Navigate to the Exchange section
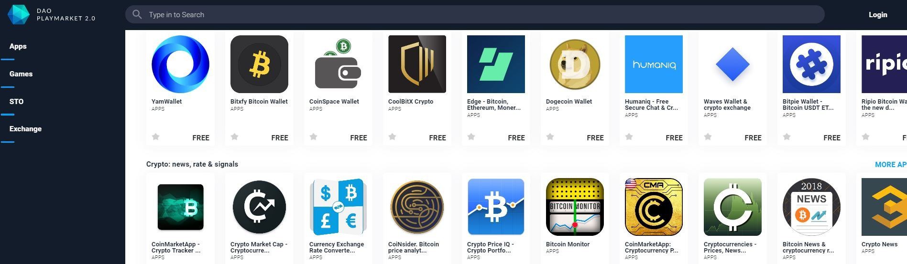This screenshot has height=264, width=907. [x=25, y=129]
